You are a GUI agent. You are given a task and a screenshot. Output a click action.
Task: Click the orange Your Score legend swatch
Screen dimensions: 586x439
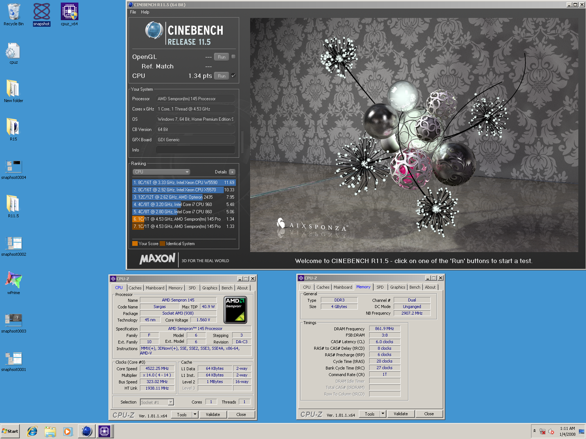click(x=135, y=244)
